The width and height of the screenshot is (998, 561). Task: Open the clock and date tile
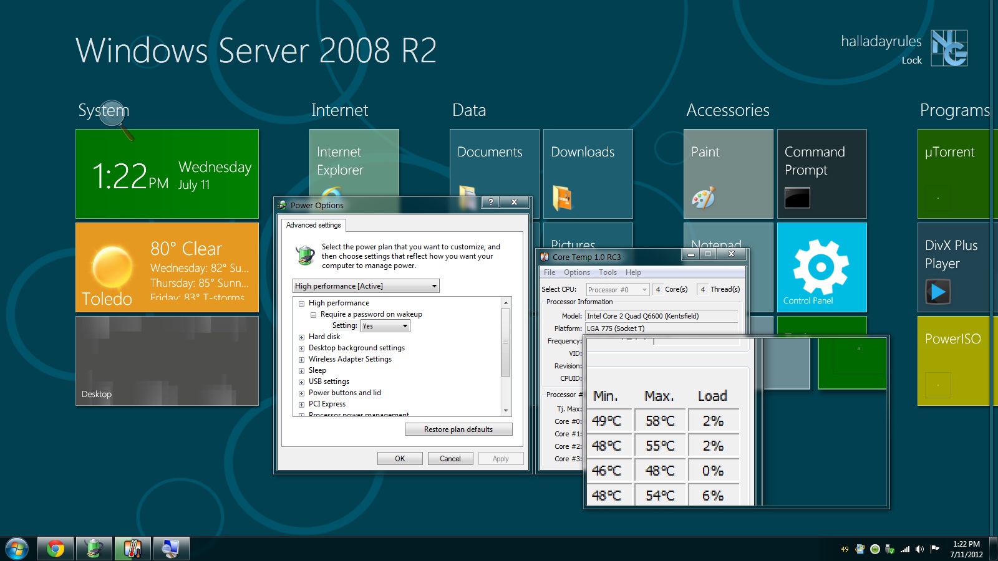click(167, 174)
